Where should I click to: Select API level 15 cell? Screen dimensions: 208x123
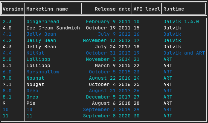[x=137, y=28]
